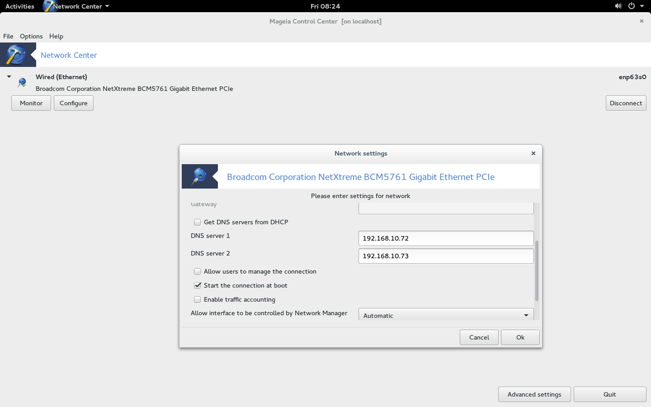Image resolution: width=651 pixels, height=407 pixels.
Task: Click the Network Center hammer globe icon
Action: (16, 55)
